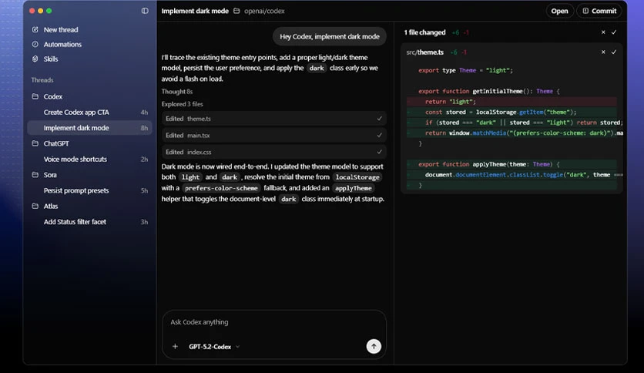Image resolution: width=644 pixels, height=373 pixels.
Task: Click checkmark on Edited theme.ts row
Action: click(379, 119)
